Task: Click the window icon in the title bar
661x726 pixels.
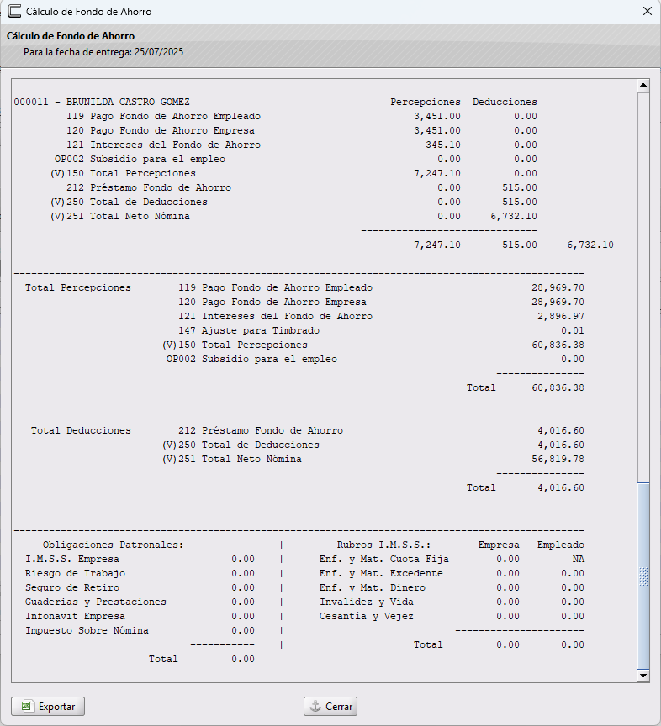Action: tap(14, 11)
